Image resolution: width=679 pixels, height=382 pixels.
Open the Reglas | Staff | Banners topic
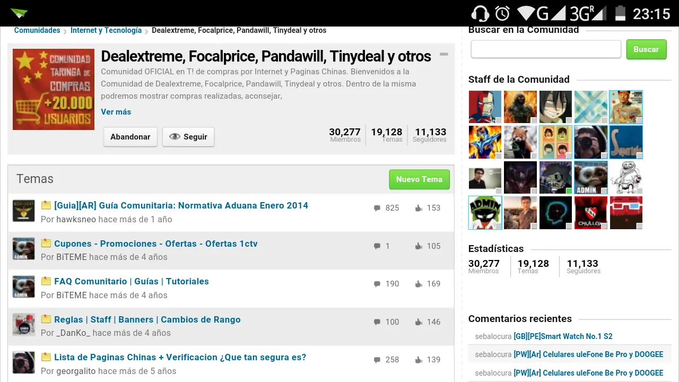pyautogui.click(x=147, y=319)
